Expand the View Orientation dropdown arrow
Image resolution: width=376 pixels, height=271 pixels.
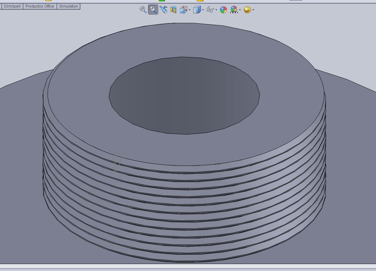click(190, 10)
